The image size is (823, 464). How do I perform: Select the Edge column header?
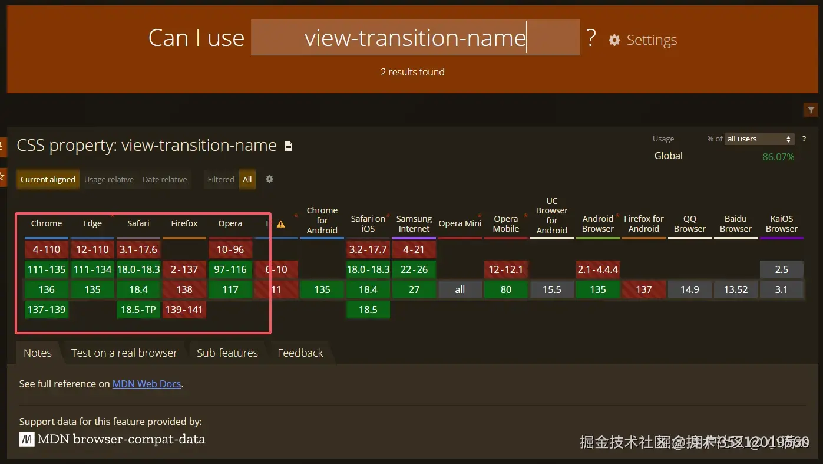(92, 223)
